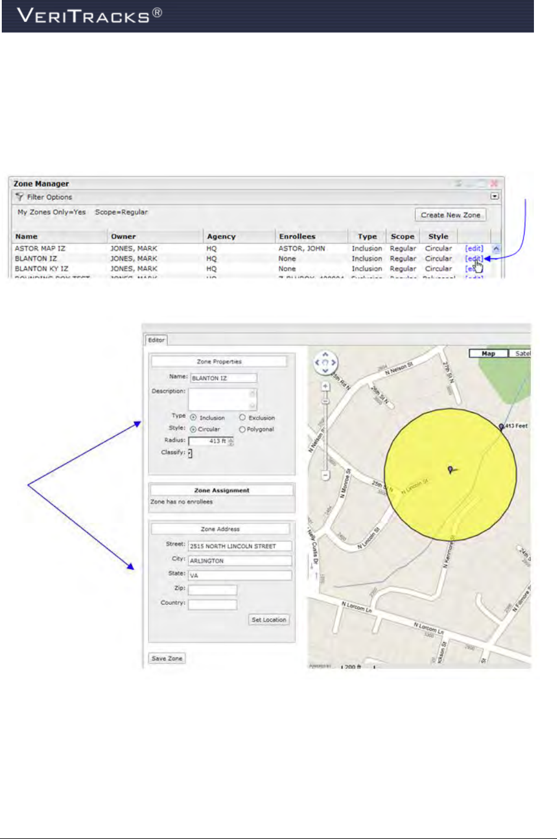The image size is (557, 839).
Task: Select the Inclusion type radio button
Action: [x=193, y=417]
